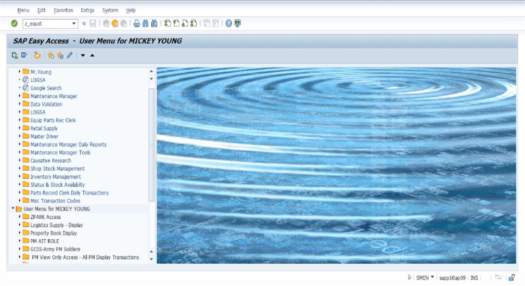Select the Master Driver folder
Image resolution: width=525 pixels, height=286 pixels.
pyautogui.click(x=44, y=136)
